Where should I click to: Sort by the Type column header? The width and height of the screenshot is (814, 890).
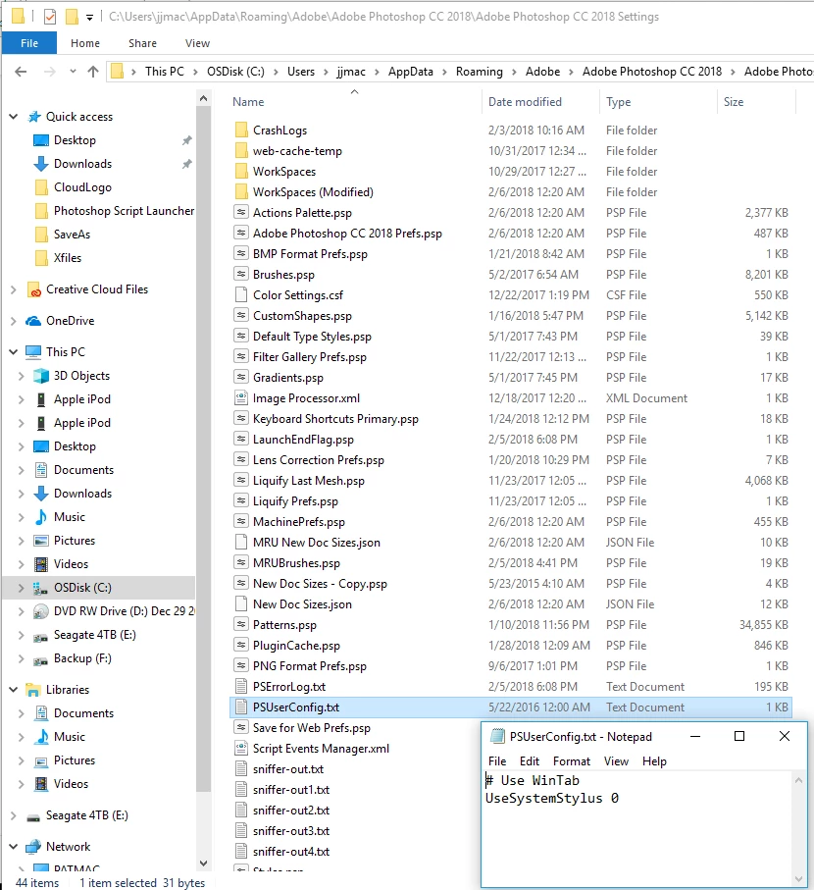[x=618, y=102]
